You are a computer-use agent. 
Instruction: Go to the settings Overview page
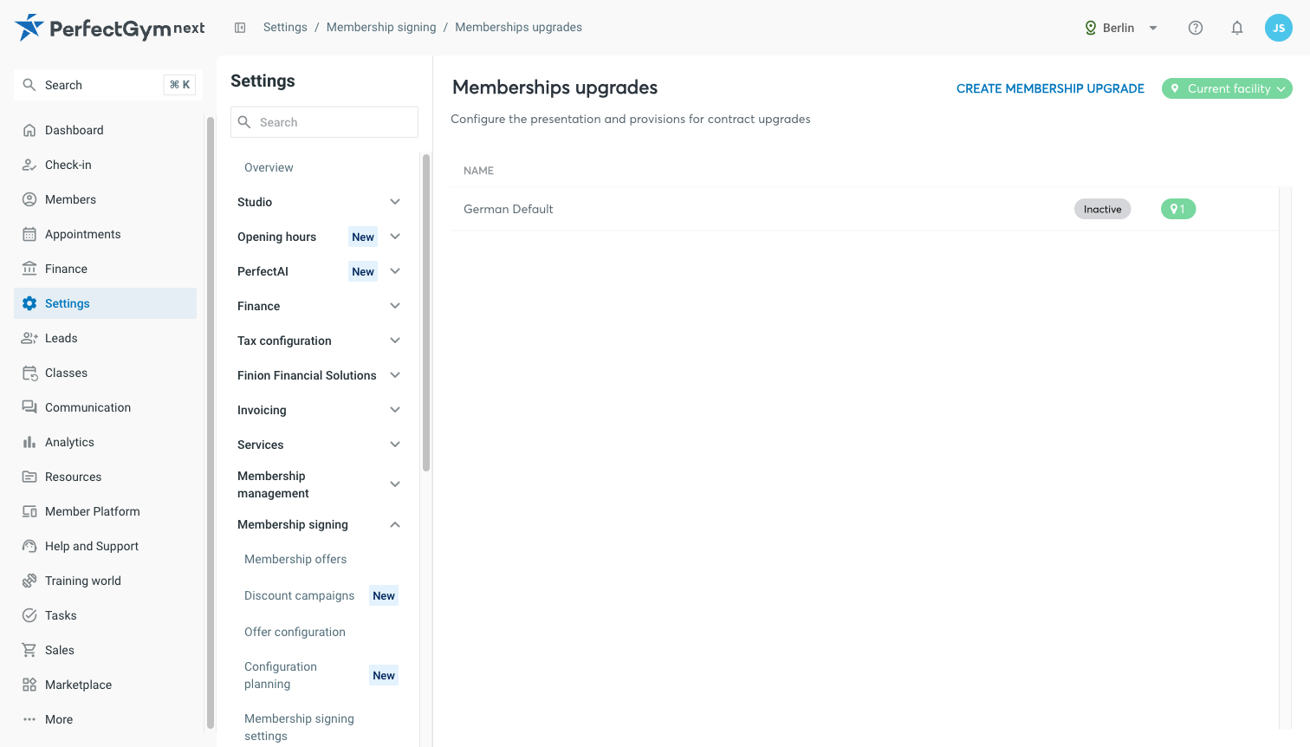269,167
